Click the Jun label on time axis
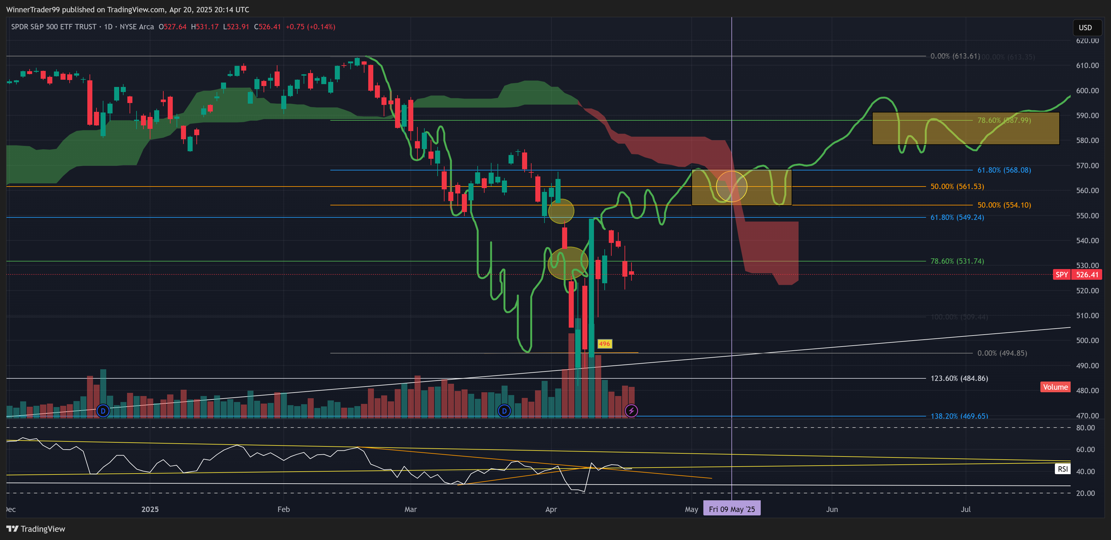The image size is (1111, 540). 832,509
